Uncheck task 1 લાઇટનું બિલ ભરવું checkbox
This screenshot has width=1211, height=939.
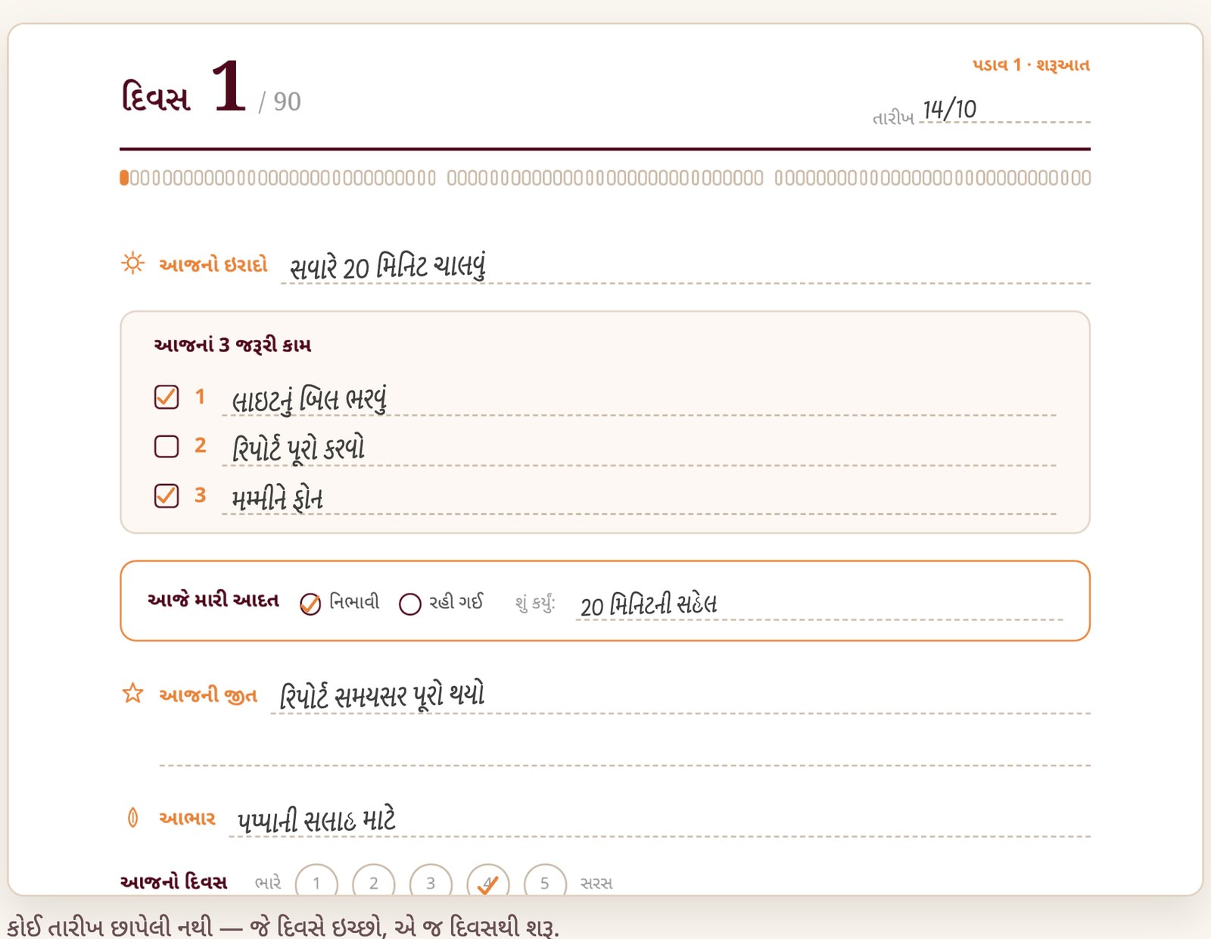[x=167, y=397]
